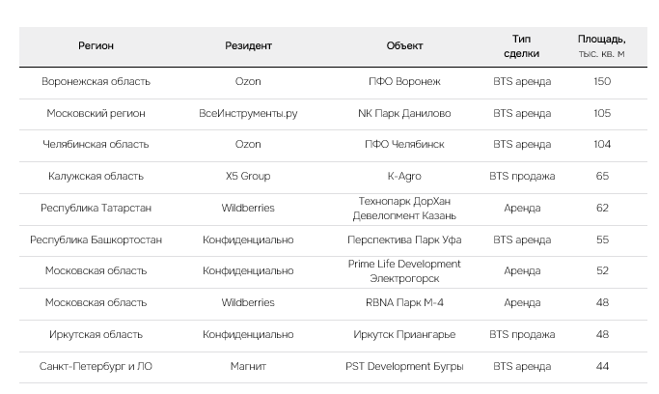Select the Воронежская область cell

[x=96, y=82]
